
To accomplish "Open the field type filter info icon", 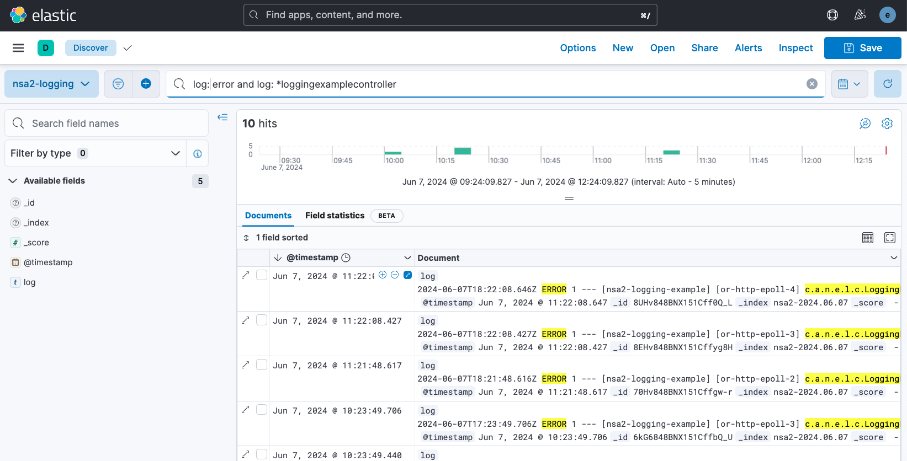I will tap(198, 153).
